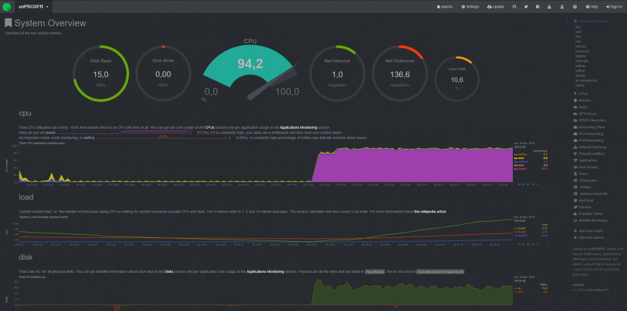Open the Netdata Monitoring sidebar section
627x311 pixels.
(x=590, y=220)
